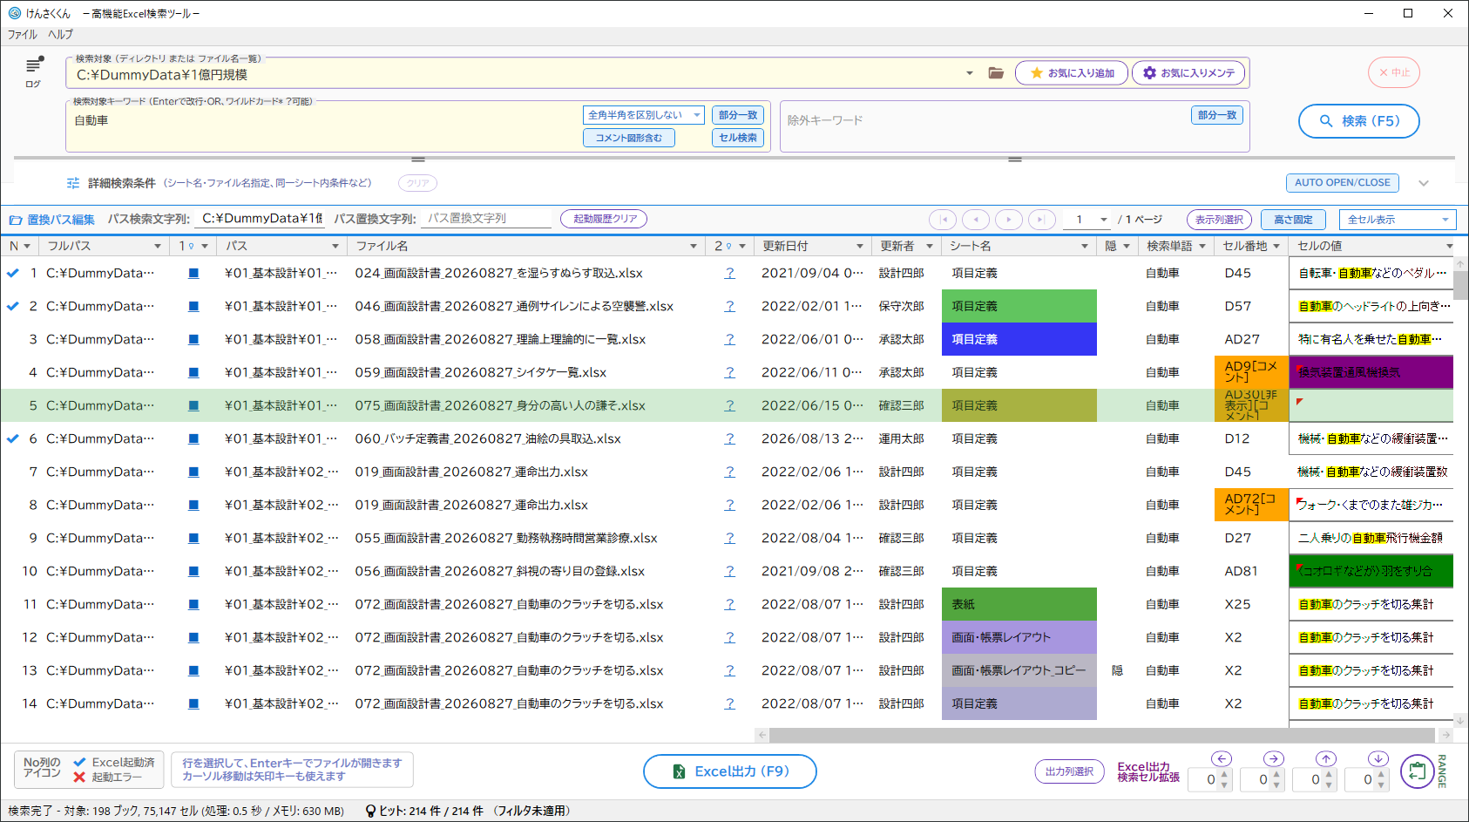Click right arrow cell-expansion icon

click(x=1274, y=759)
